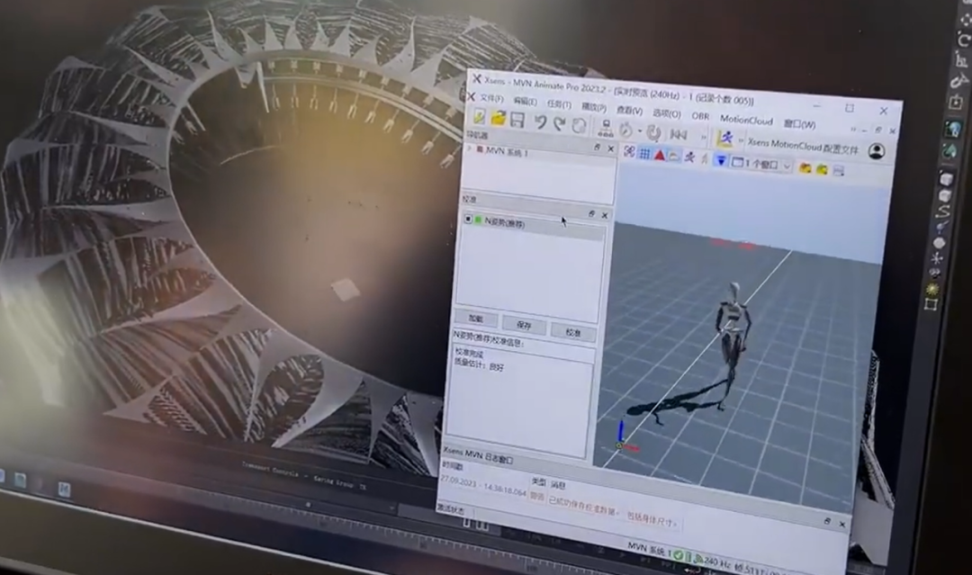Click the faded standing-figure viewport icon

pyautogui.click(x=705, y=159)
